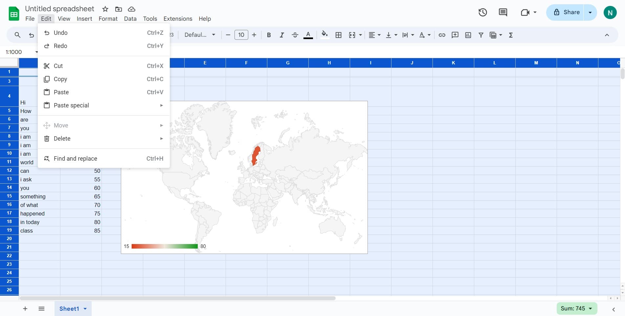The height and width of the screenshot is (316, 625).
Task: Open the functions sigma icon
Action: (511, 35)
